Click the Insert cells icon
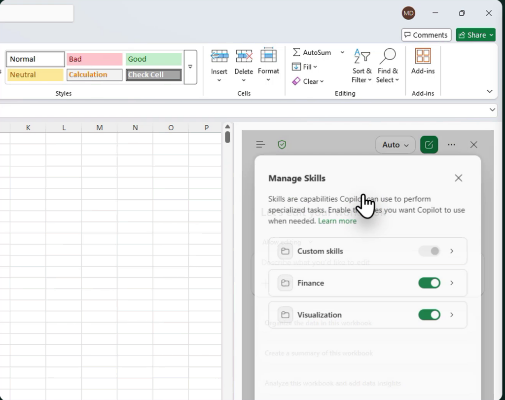Viewport: 505px width, 400px height. tap(219, 56)
